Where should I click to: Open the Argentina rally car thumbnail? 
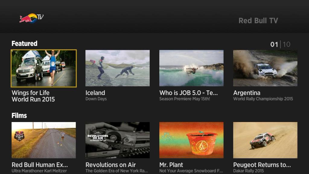pos(265,68)
